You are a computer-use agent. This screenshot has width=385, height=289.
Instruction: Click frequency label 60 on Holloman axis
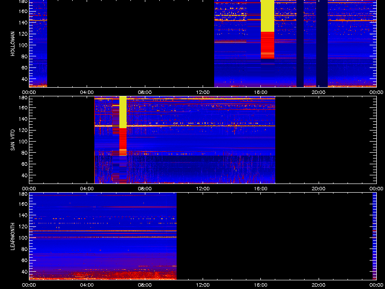[x=24, y=68]
